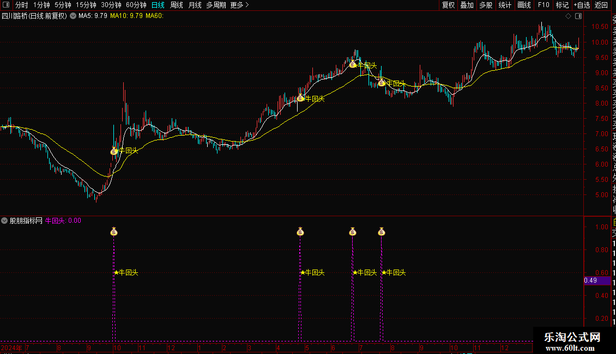This screenshot has width=616, height=354.
Task: Open the 多周期 multi-period view
Action: 216,5
